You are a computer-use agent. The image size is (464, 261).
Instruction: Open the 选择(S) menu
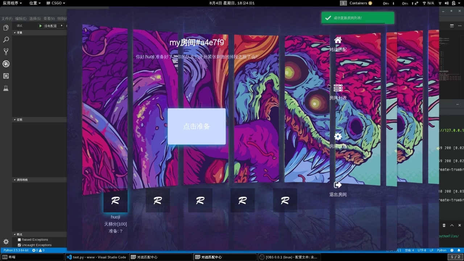click(x=35, y=18)
